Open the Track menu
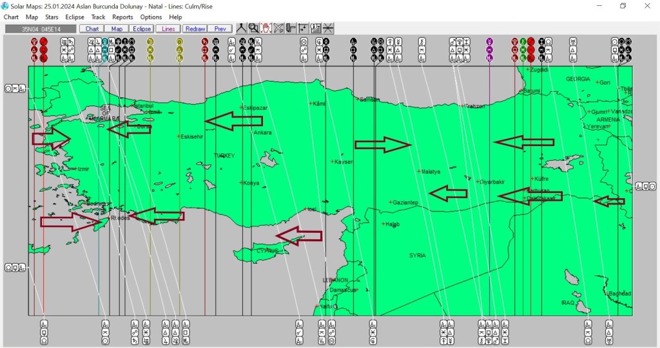Screen dimensions: 660x348 click(98, 17)
